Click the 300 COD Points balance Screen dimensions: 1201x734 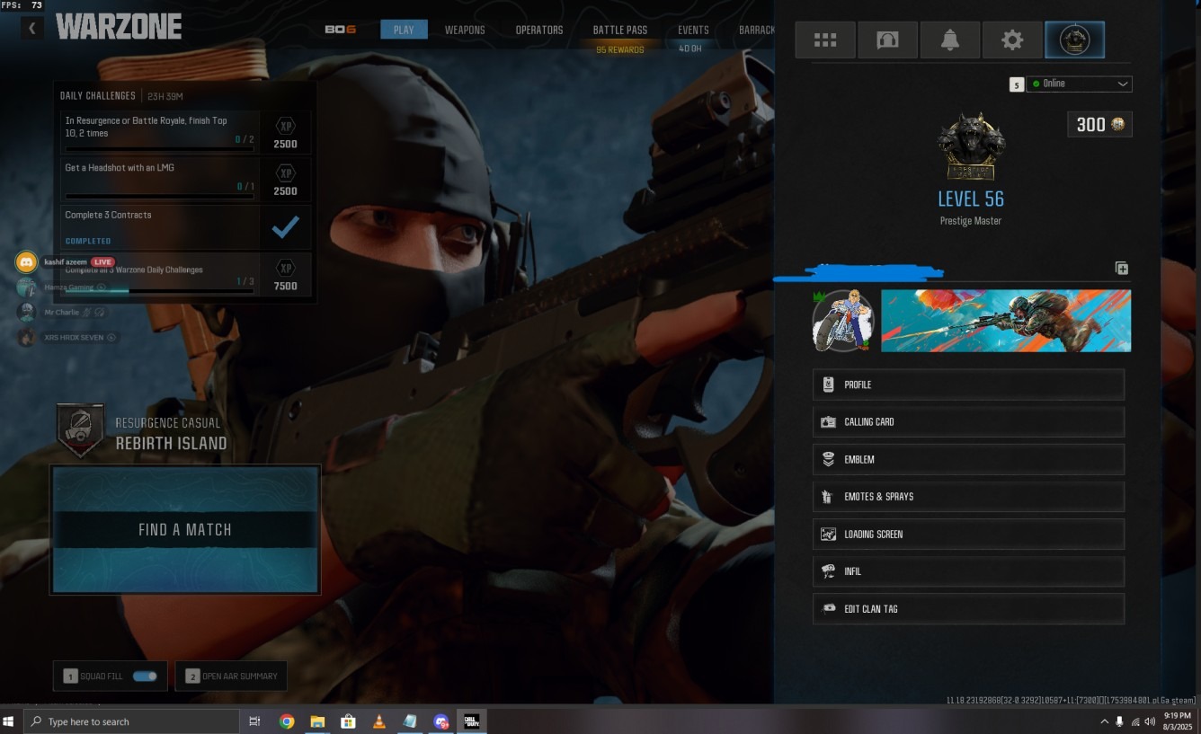[1099, 125]
